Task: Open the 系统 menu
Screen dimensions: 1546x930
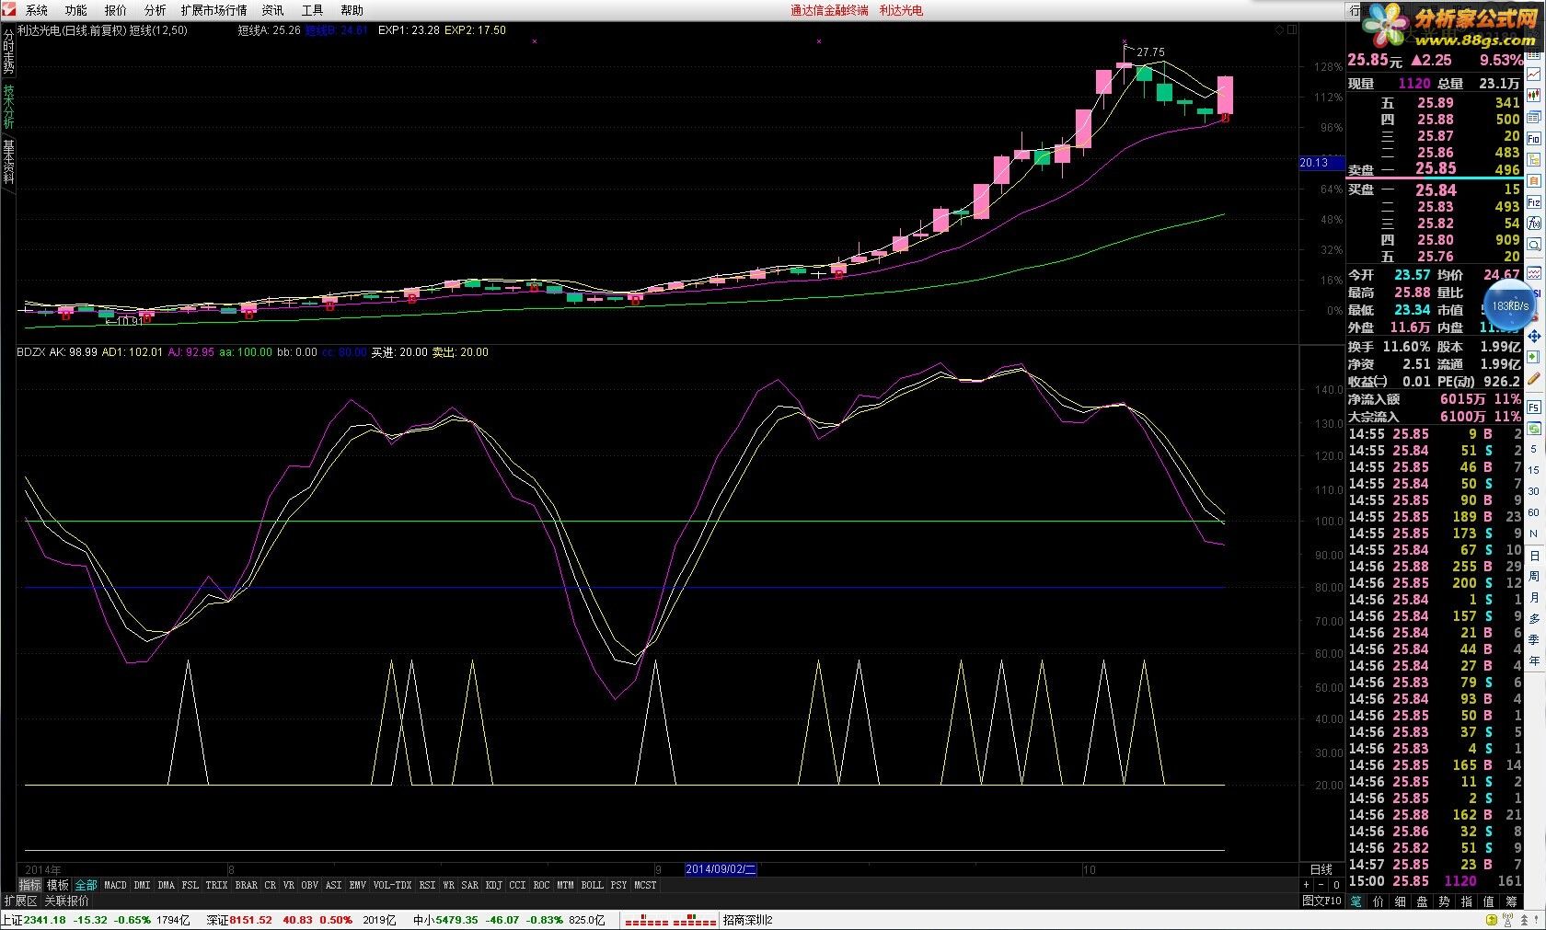Action: click(37, 10)
